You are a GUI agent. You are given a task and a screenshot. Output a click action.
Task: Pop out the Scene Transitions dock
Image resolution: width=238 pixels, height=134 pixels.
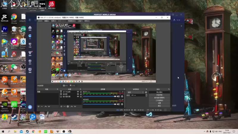point(146,89)
